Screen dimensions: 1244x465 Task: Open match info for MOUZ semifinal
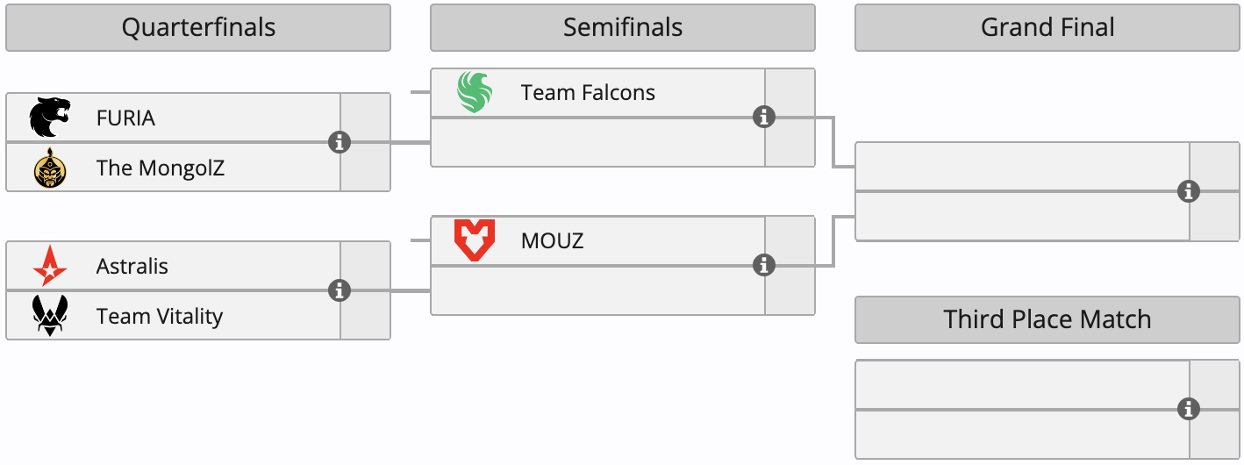point(764,265)
